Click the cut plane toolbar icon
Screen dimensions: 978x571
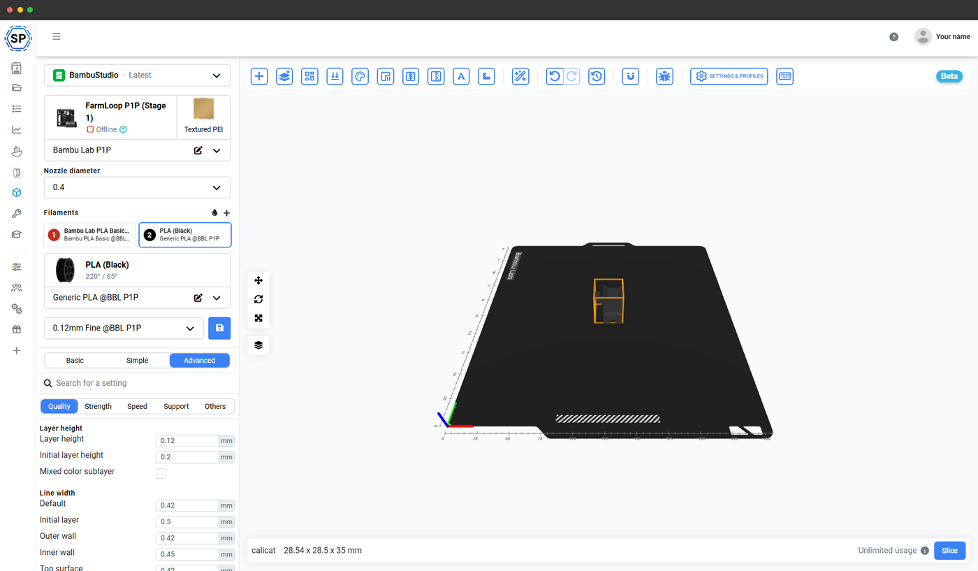(436, 76)
